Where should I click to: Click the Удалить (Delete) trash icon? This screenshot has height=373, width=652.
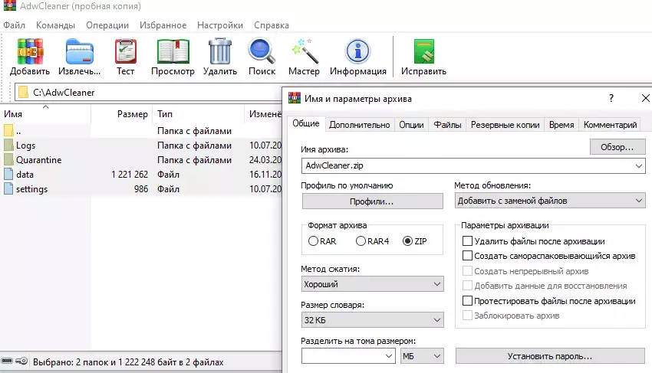(220, 51)
